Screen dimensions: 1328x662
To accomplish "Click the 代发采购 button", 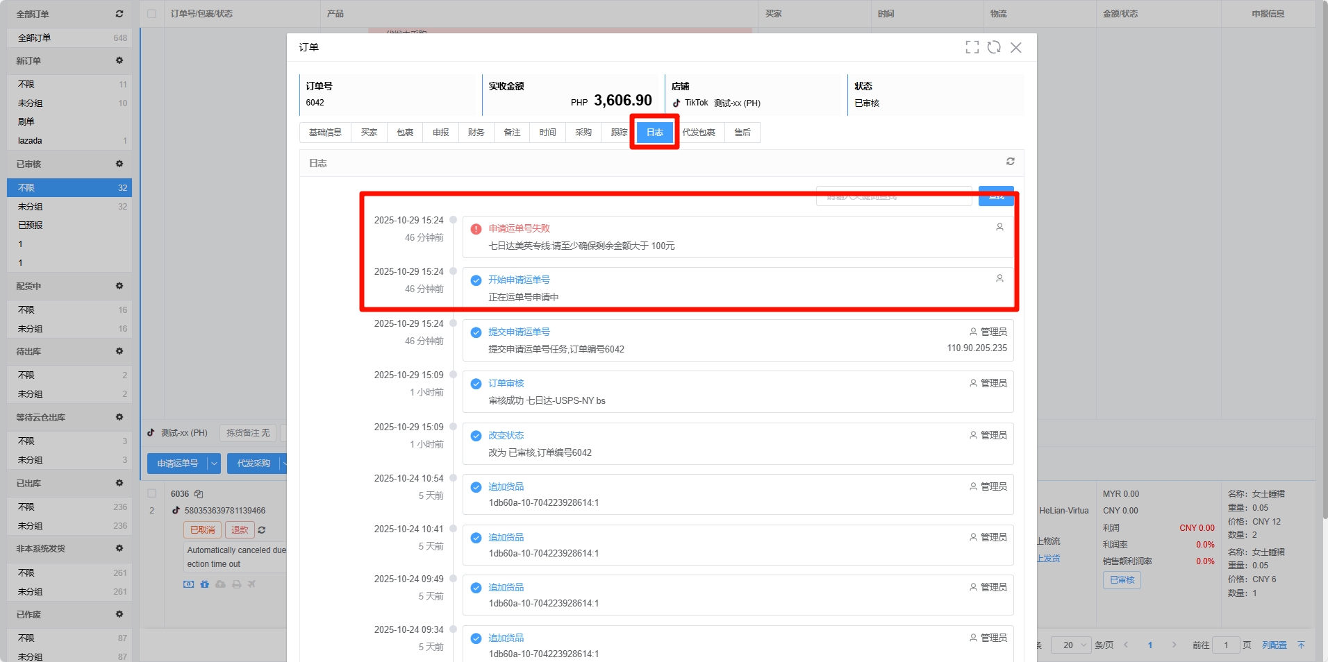I will click(253, 464).
